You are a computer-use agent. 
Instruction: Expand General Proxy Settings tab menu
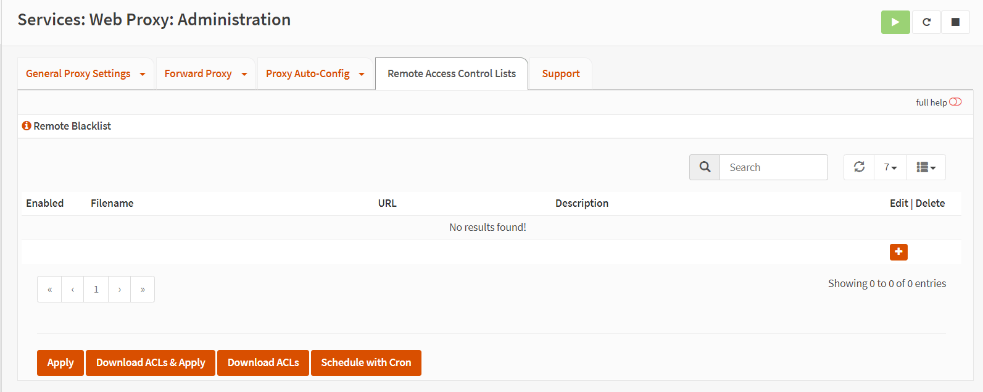[x=143, y=74]
